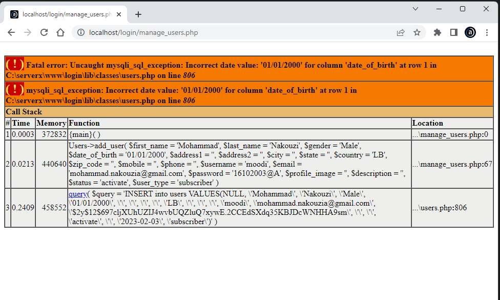Click the 'Memory' column header
500x300 pixels.
coord(51,123)
